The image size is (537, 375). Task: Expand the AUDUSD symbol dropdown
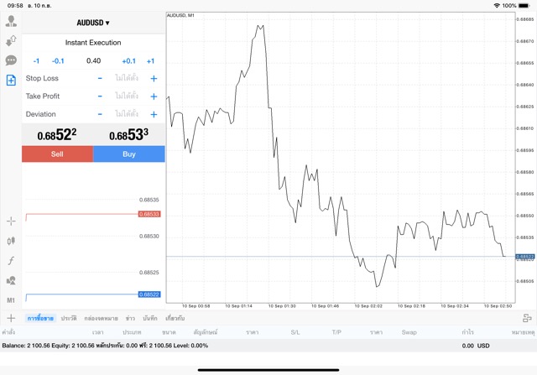click(x=93, y=23)
